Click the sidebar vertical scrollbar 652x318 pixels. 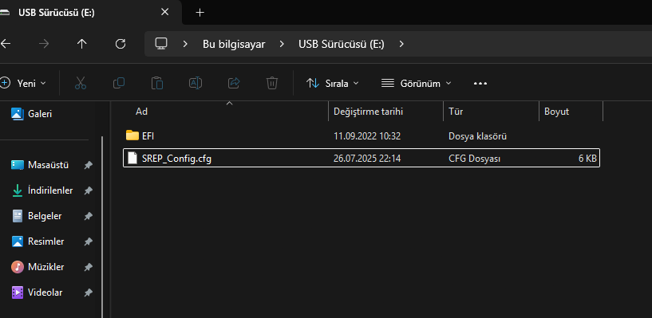coord(102,227)
